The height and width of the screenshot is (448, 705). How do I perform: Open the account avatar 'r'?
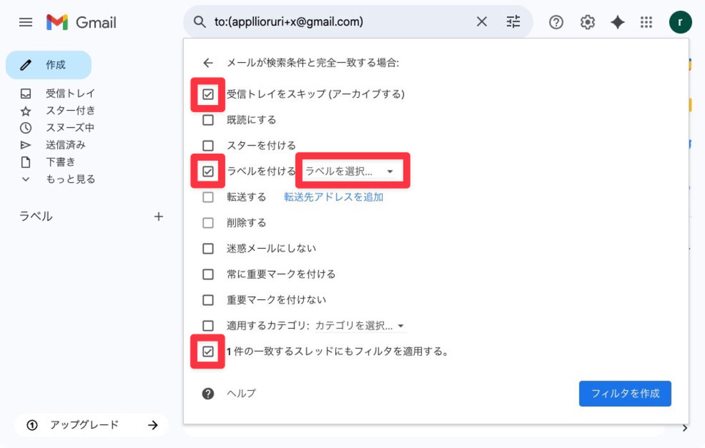[x=680, y=22]
